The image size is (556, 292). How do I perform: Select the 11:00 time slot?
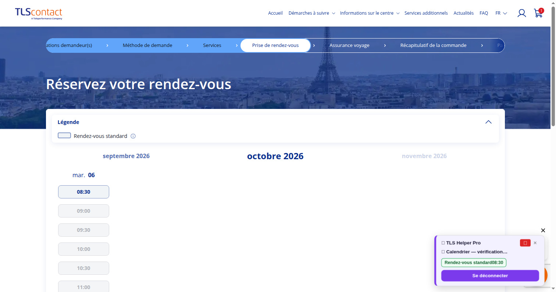tap(83, 286)
